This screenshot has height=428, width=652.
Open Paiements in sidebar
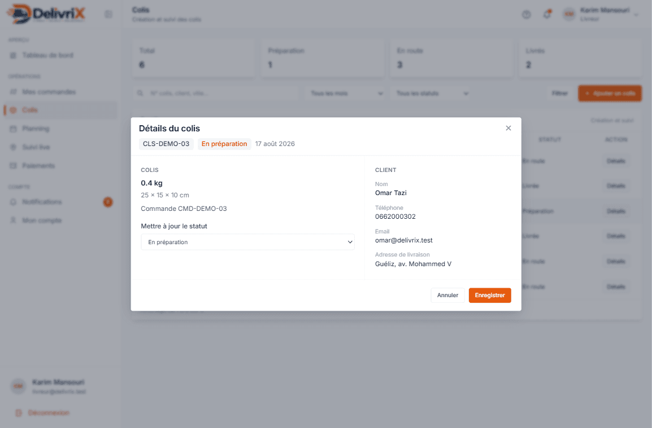(x=60, y=166)
